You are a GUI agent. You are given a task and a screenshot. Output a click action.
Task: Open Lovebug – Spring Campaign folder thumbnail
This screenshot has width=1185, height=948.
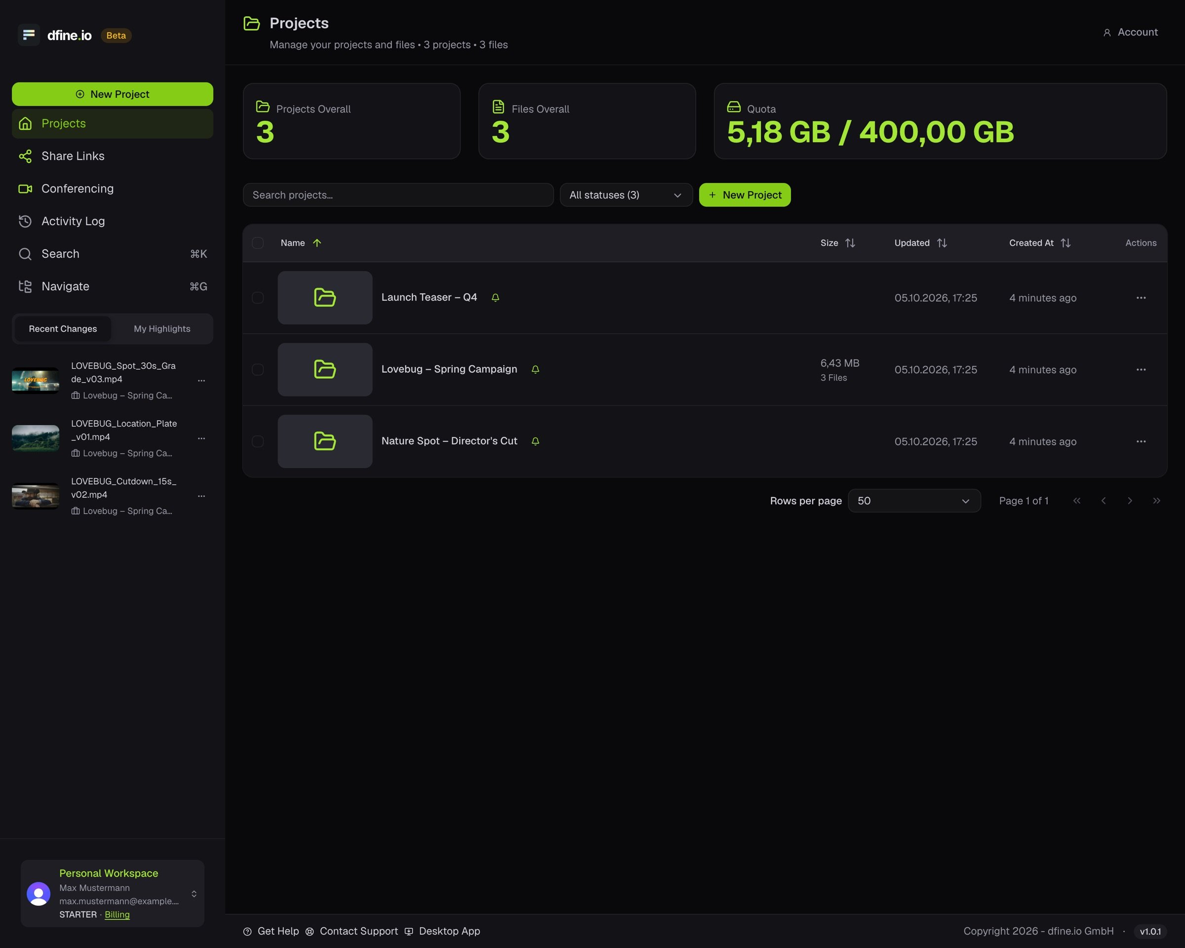click(x=325, y=370)
